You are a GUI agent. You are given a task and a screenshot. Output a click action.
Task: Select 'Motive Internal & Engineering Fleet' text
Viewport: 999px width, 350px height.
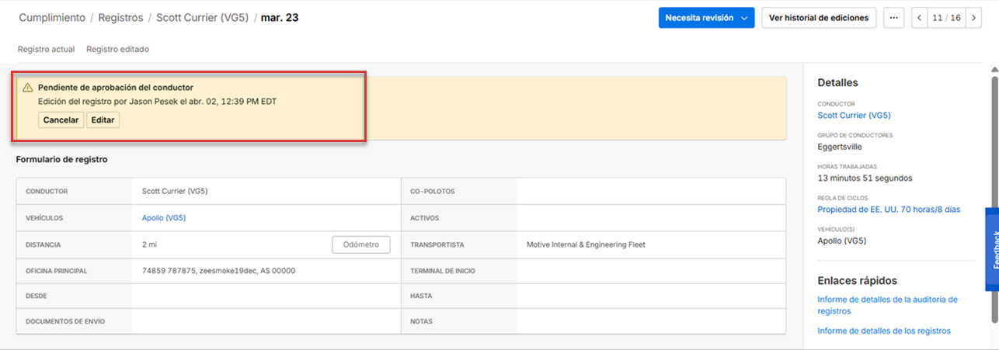point(586,244)
